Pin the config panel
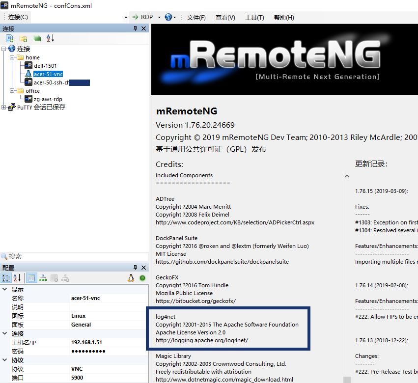The width and height of the screenshot is (418, 383). (x=135, y=267)
